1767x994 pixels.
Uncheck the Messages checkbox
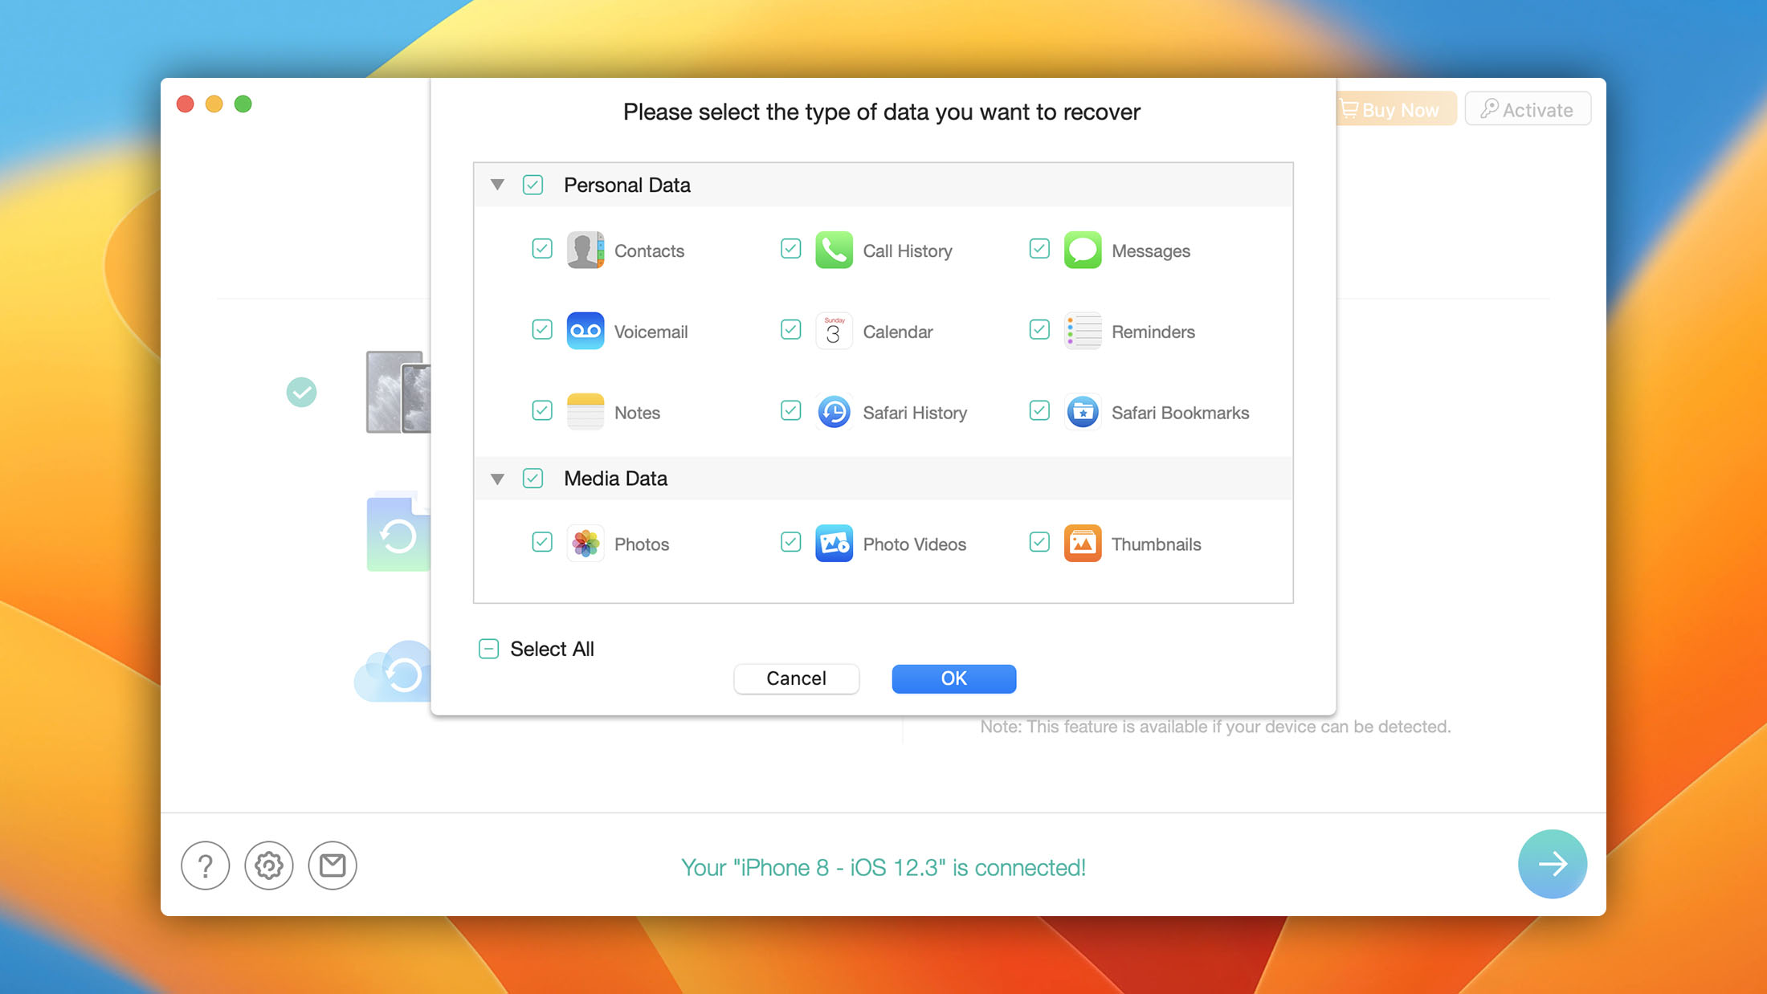[1039, 249]
